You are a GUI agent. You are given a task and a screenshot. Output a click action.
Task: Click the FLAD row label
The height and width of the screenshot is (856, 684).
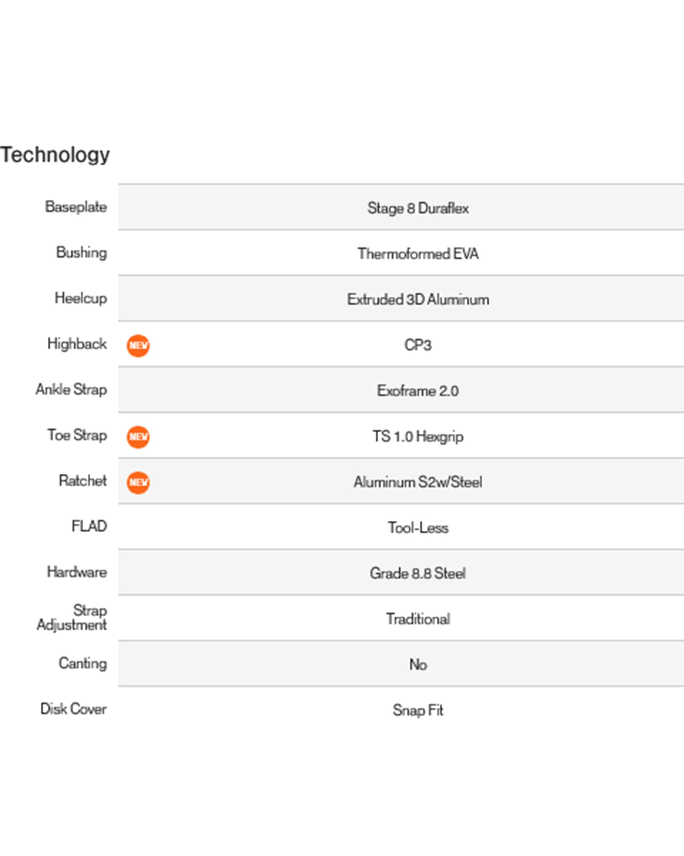click(89, 526)
